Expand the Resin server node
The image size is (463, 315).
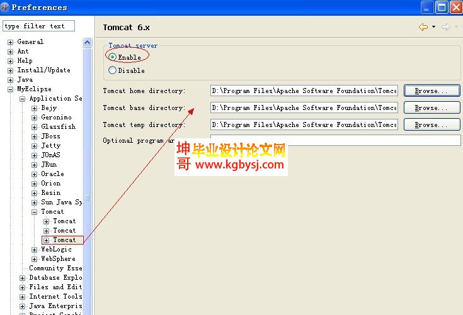[34, 193]
